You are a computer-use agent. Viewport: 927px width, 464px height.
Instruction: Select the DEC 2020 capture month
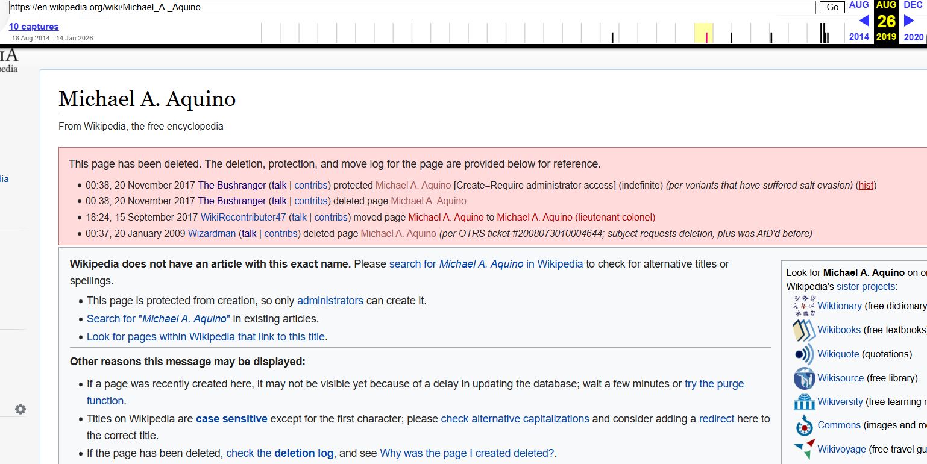pyautogui.click(x=913, y=5)
